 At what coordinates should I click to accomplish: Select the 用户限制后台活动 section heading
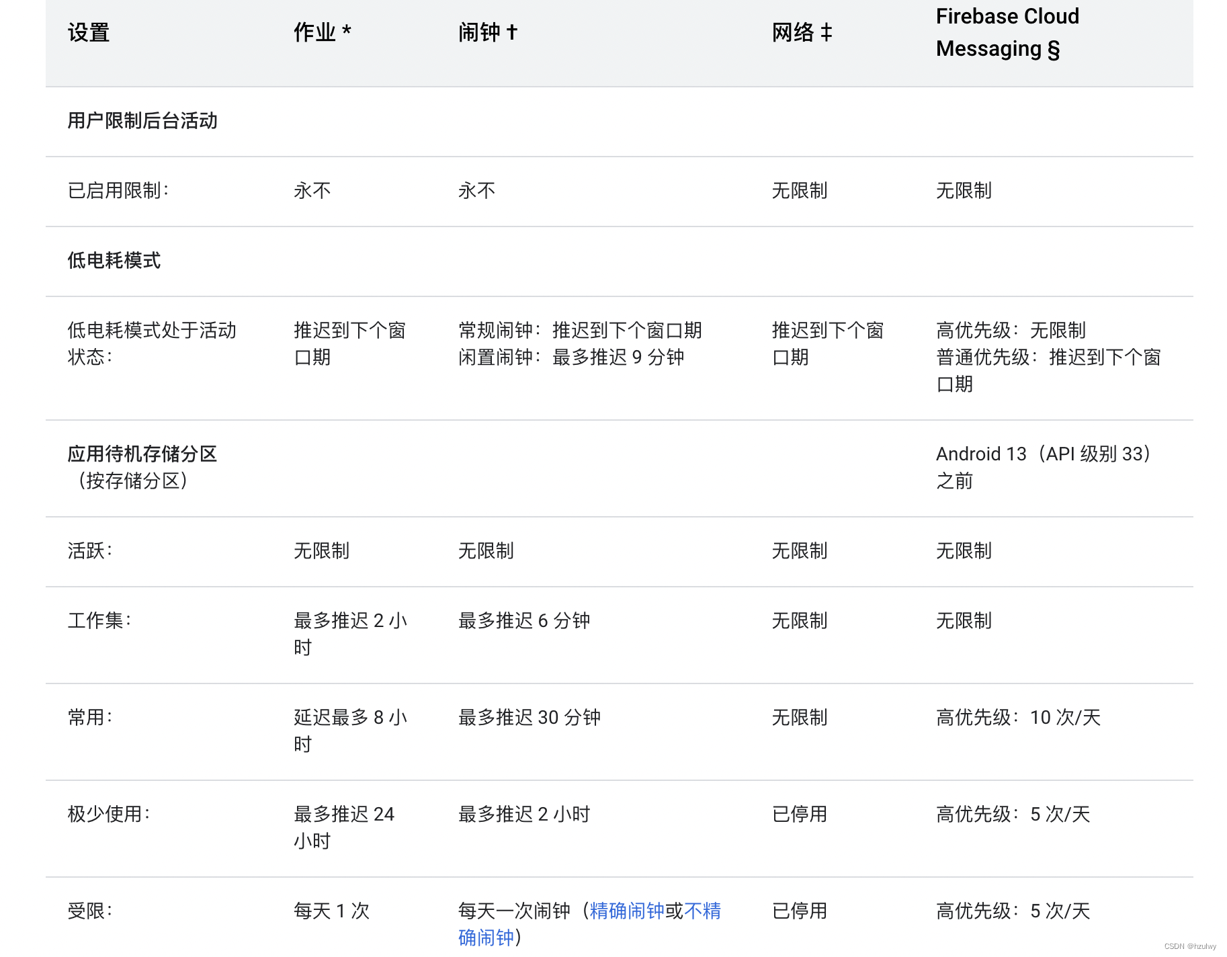click(x=142, y=121)
